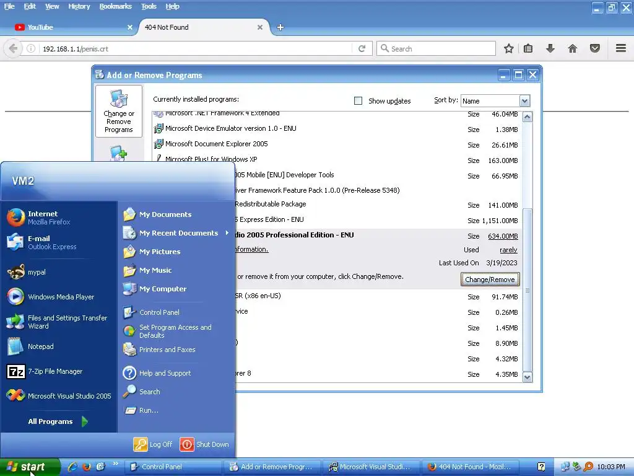Click the programs list scroll down arrow
Screen dimensions: 634x476
[528, 377]
